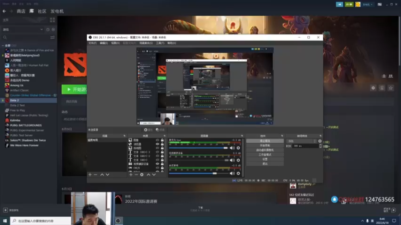Mute the 视频捕获设备 mixer speaker icon
The image size is (401, 225).
[x=232, y=160]
